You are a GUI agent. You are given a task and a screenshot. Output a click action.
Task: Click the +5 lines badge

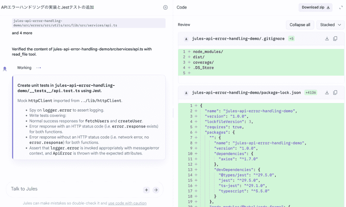(x=291, y=38)
